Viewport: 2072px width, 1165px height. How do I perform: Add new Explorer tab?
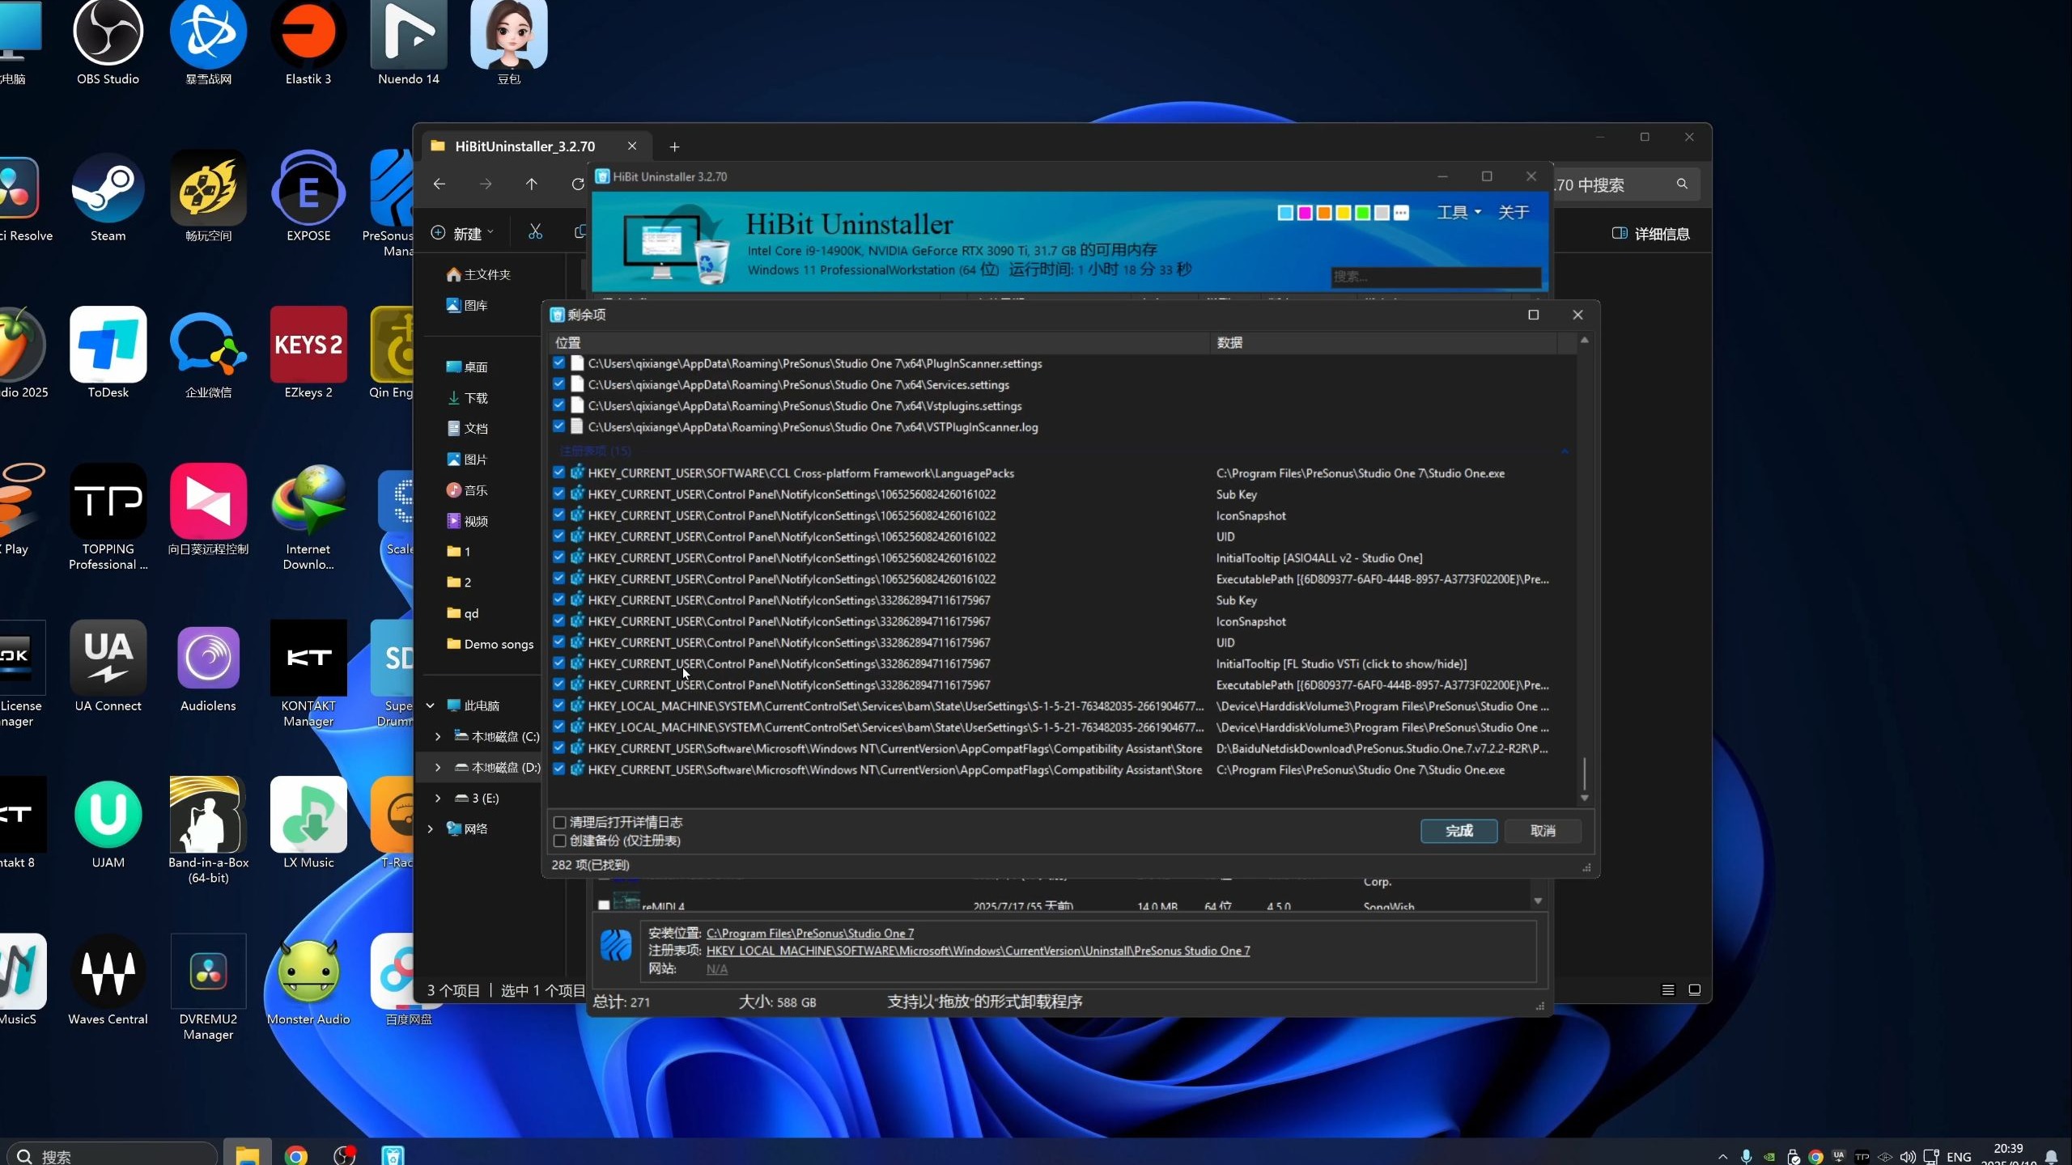click(674, 146)
